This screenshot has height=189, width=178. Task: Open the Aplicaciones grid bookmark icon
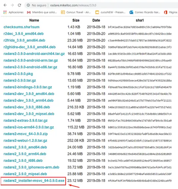(5, 12)
